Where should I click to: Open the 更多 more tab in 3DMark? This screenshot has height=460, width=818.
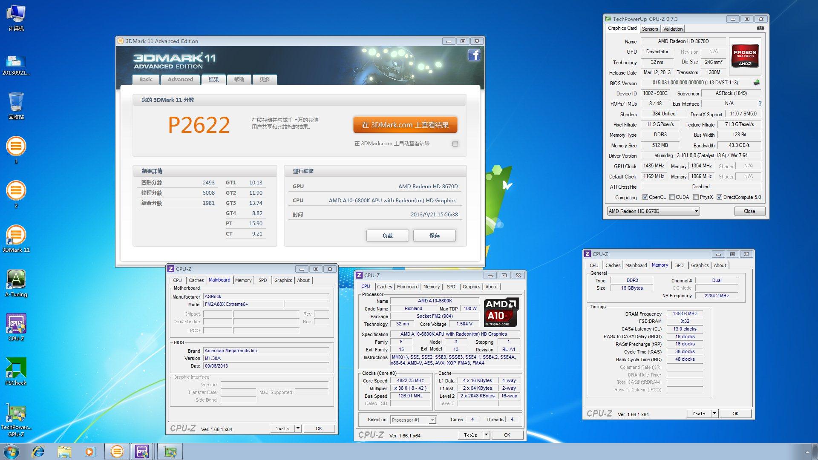(x=265, y=80)
